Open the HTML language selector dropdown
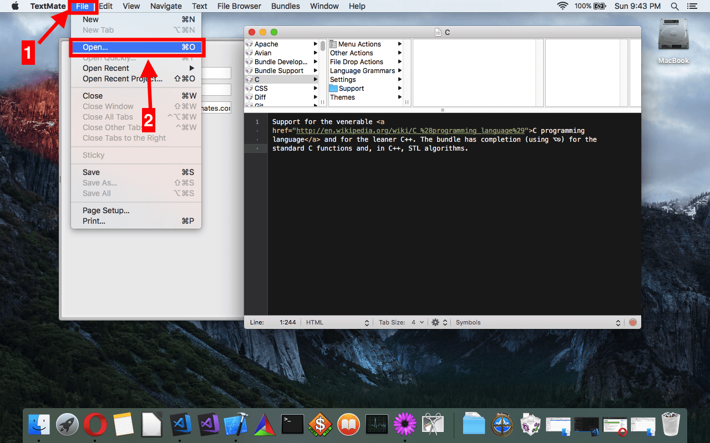710x443 pixels. [x=337, y=322]
